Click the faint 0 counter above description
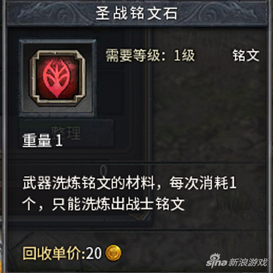 (104, 170)
